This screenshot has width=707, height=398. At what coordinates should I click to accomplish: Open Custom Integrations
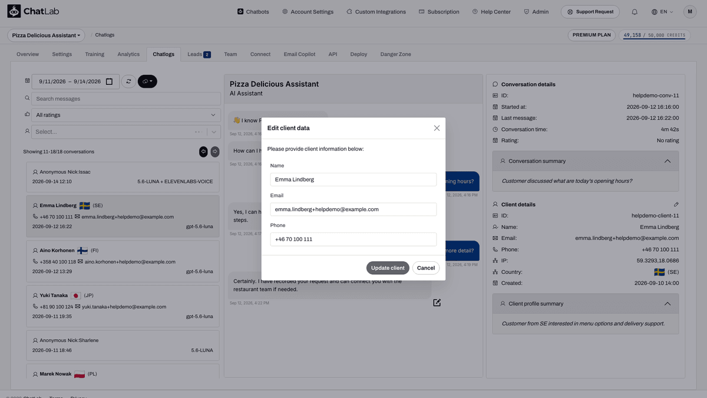[376, 12]
